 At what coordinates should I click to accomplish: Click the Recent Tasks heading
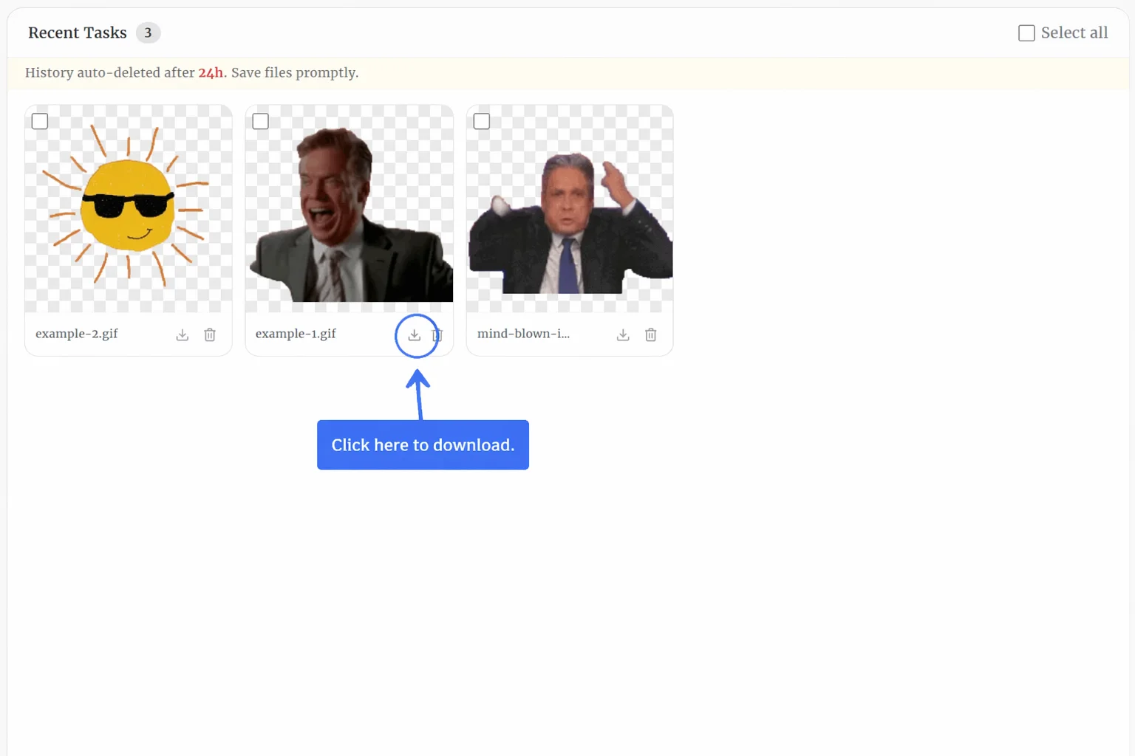click(x=78, y=33)
